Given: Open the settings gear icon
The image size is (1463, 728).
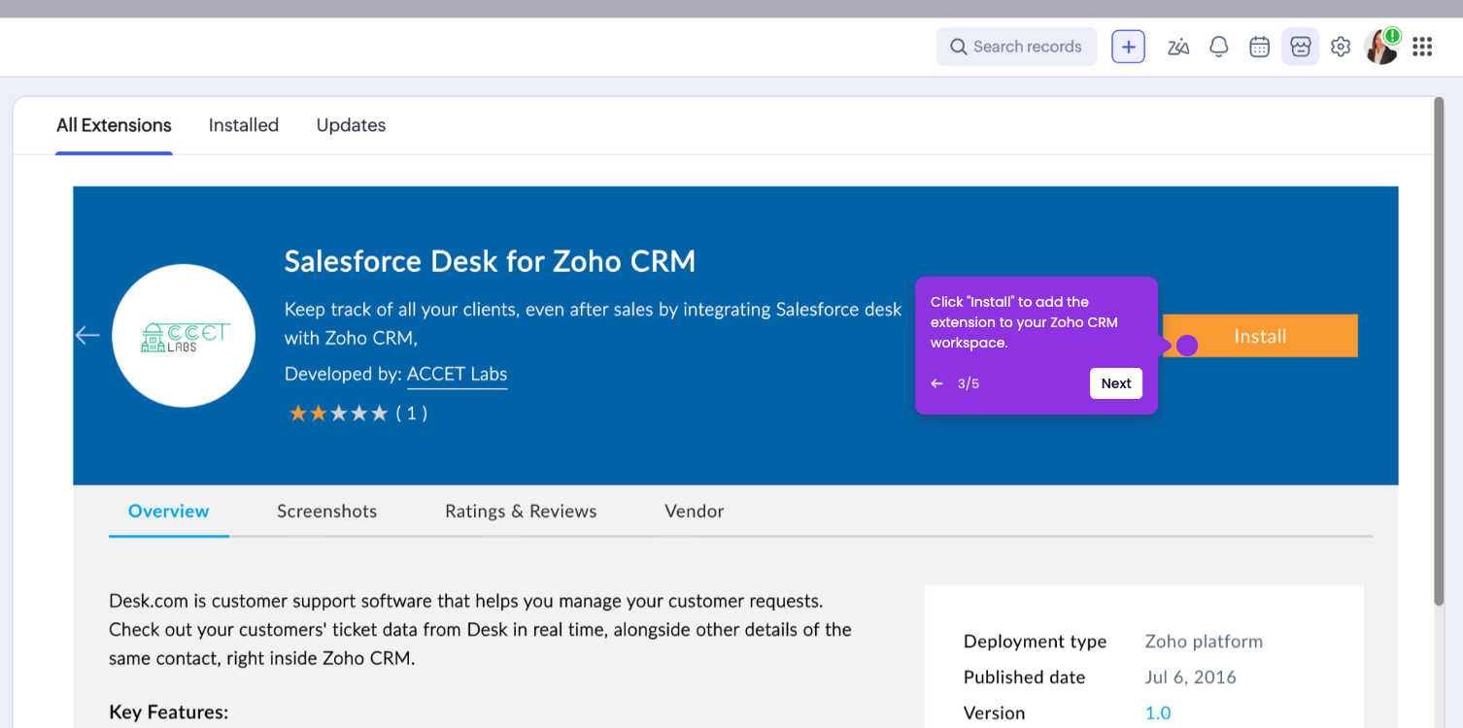Looking at the screenshot, I should pyautogui.click(x=1341, y=47).
